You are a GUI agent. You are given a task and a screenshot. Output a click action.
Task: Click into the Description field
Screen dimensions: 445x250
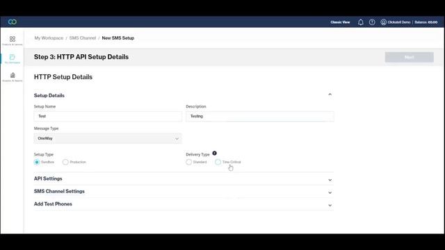(260, 116)
